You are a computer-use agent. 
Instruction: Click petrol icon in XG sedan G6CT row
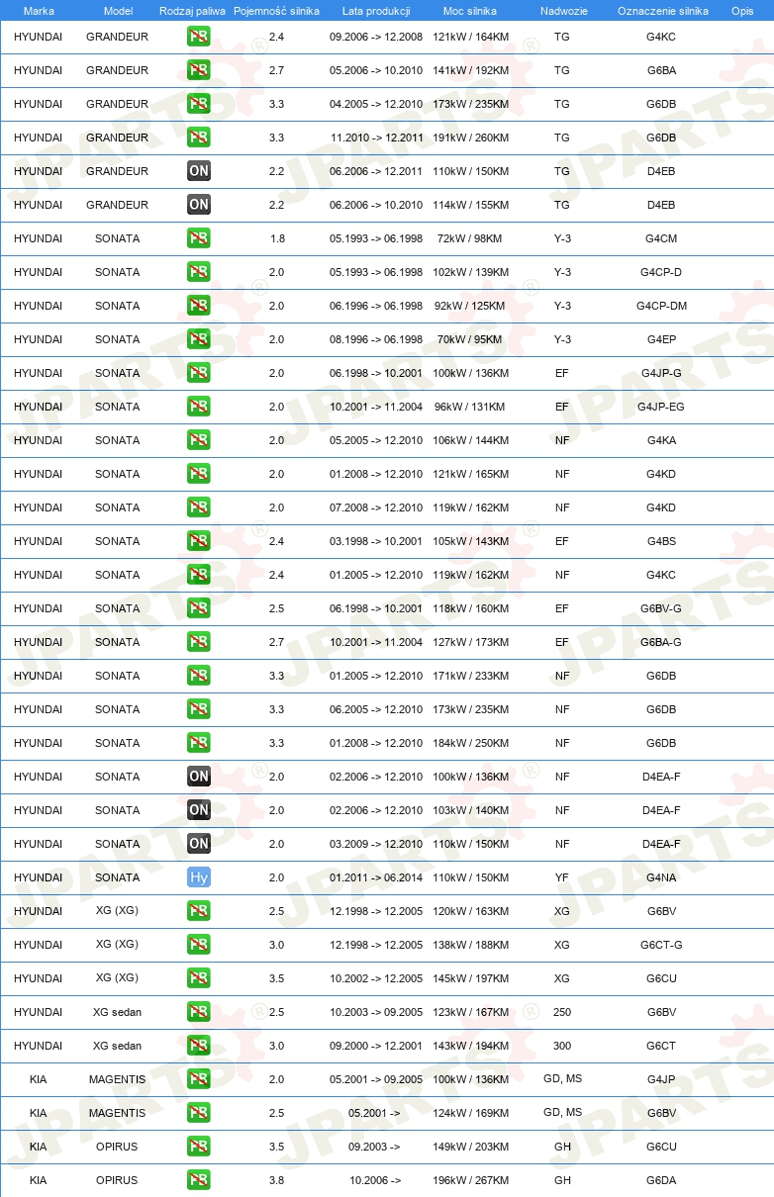(199, 1046)
